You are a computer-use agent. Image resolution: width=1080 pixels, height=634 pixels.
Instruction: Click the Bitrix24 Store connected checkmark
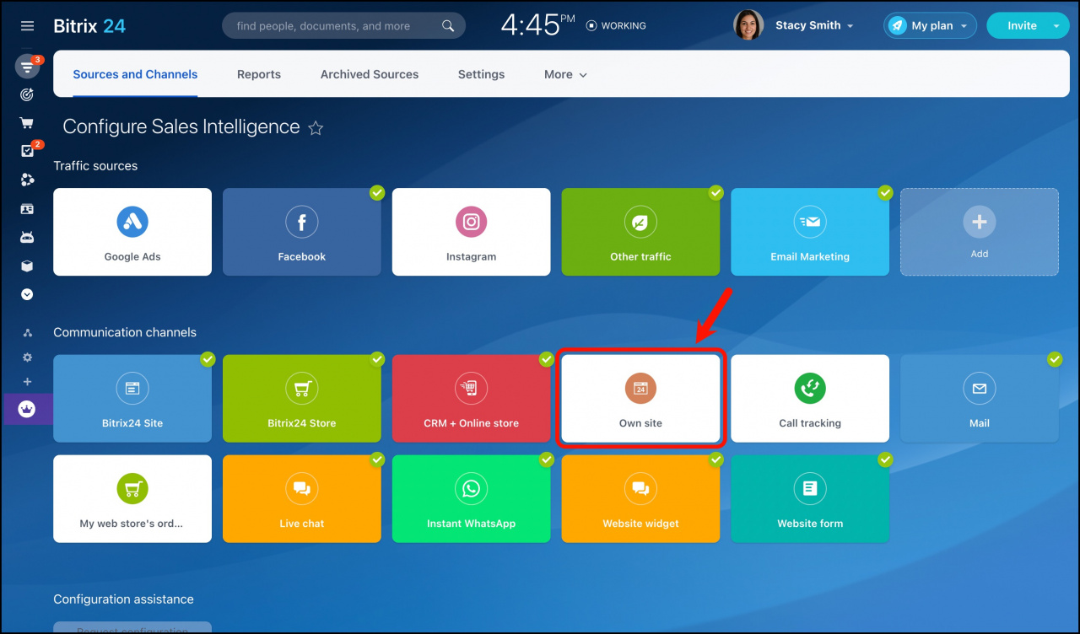coord(377,359)
